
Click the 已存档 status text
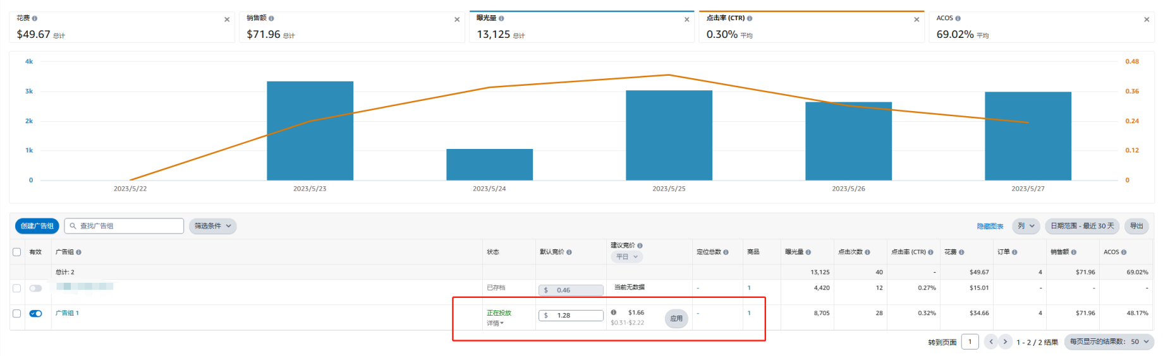[x=496, y=288]
